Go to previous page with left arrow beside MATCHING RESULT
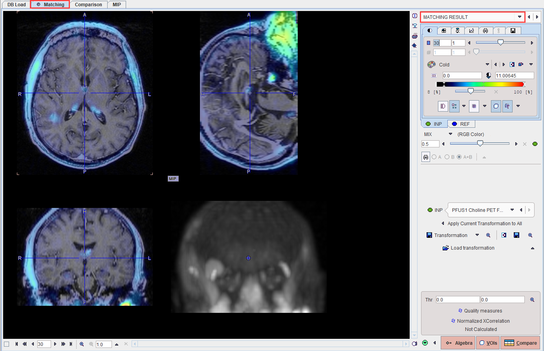 point(529,17)
